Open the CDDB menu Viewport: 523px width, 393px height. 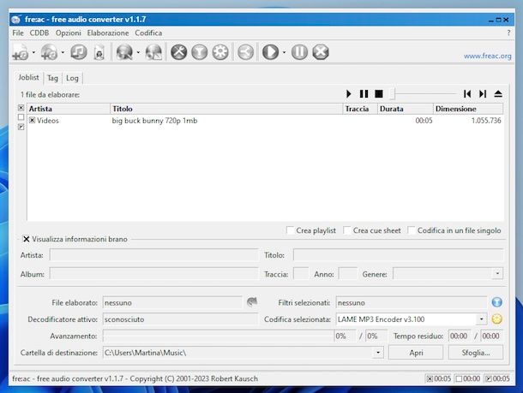(39, 33)
